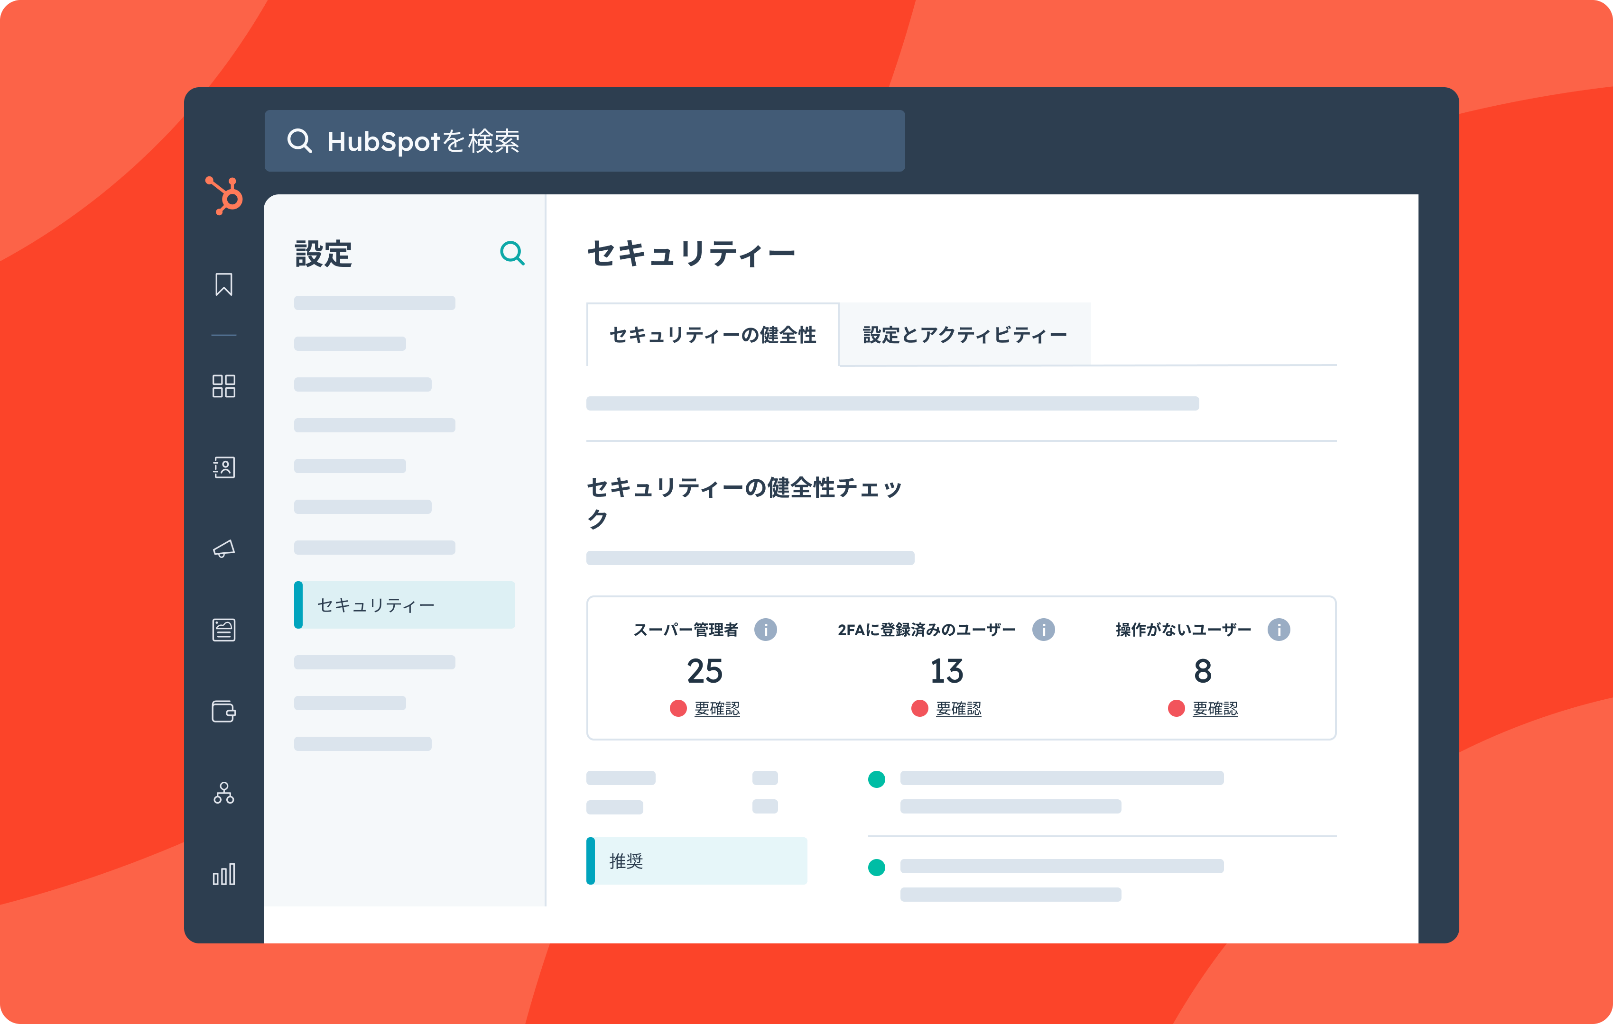
Task: Click 要確認 link under スーパー管理者
Action: coord(717,708)
